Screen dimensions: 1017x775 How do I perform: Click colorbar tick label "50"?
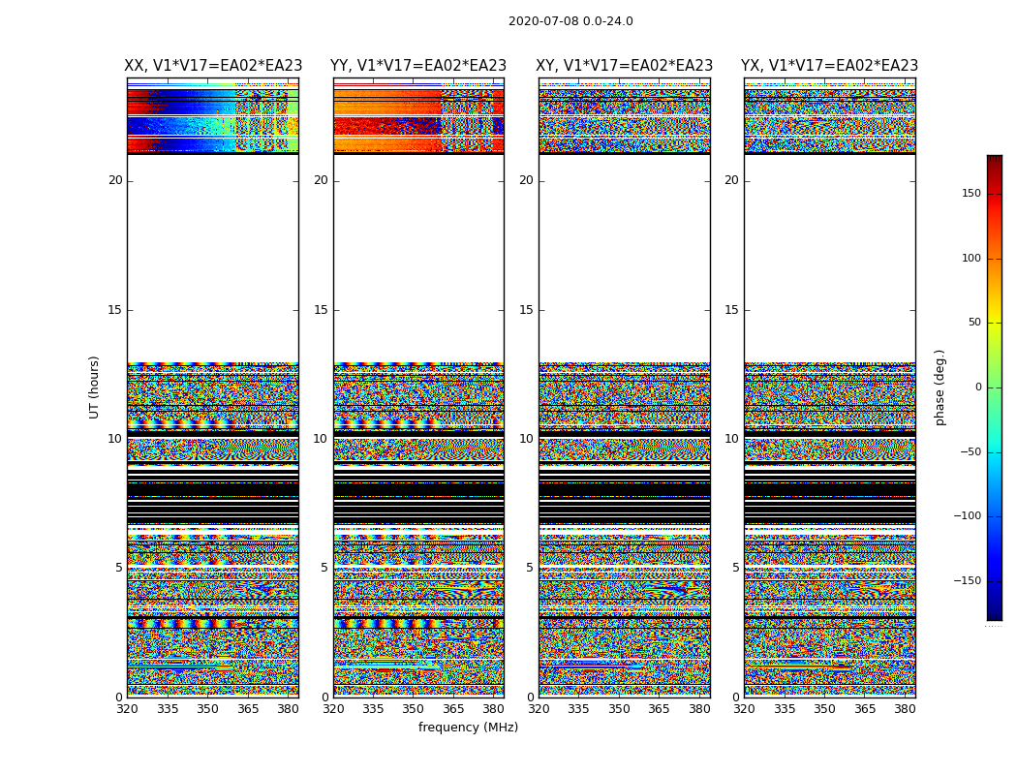click(974, 323)
